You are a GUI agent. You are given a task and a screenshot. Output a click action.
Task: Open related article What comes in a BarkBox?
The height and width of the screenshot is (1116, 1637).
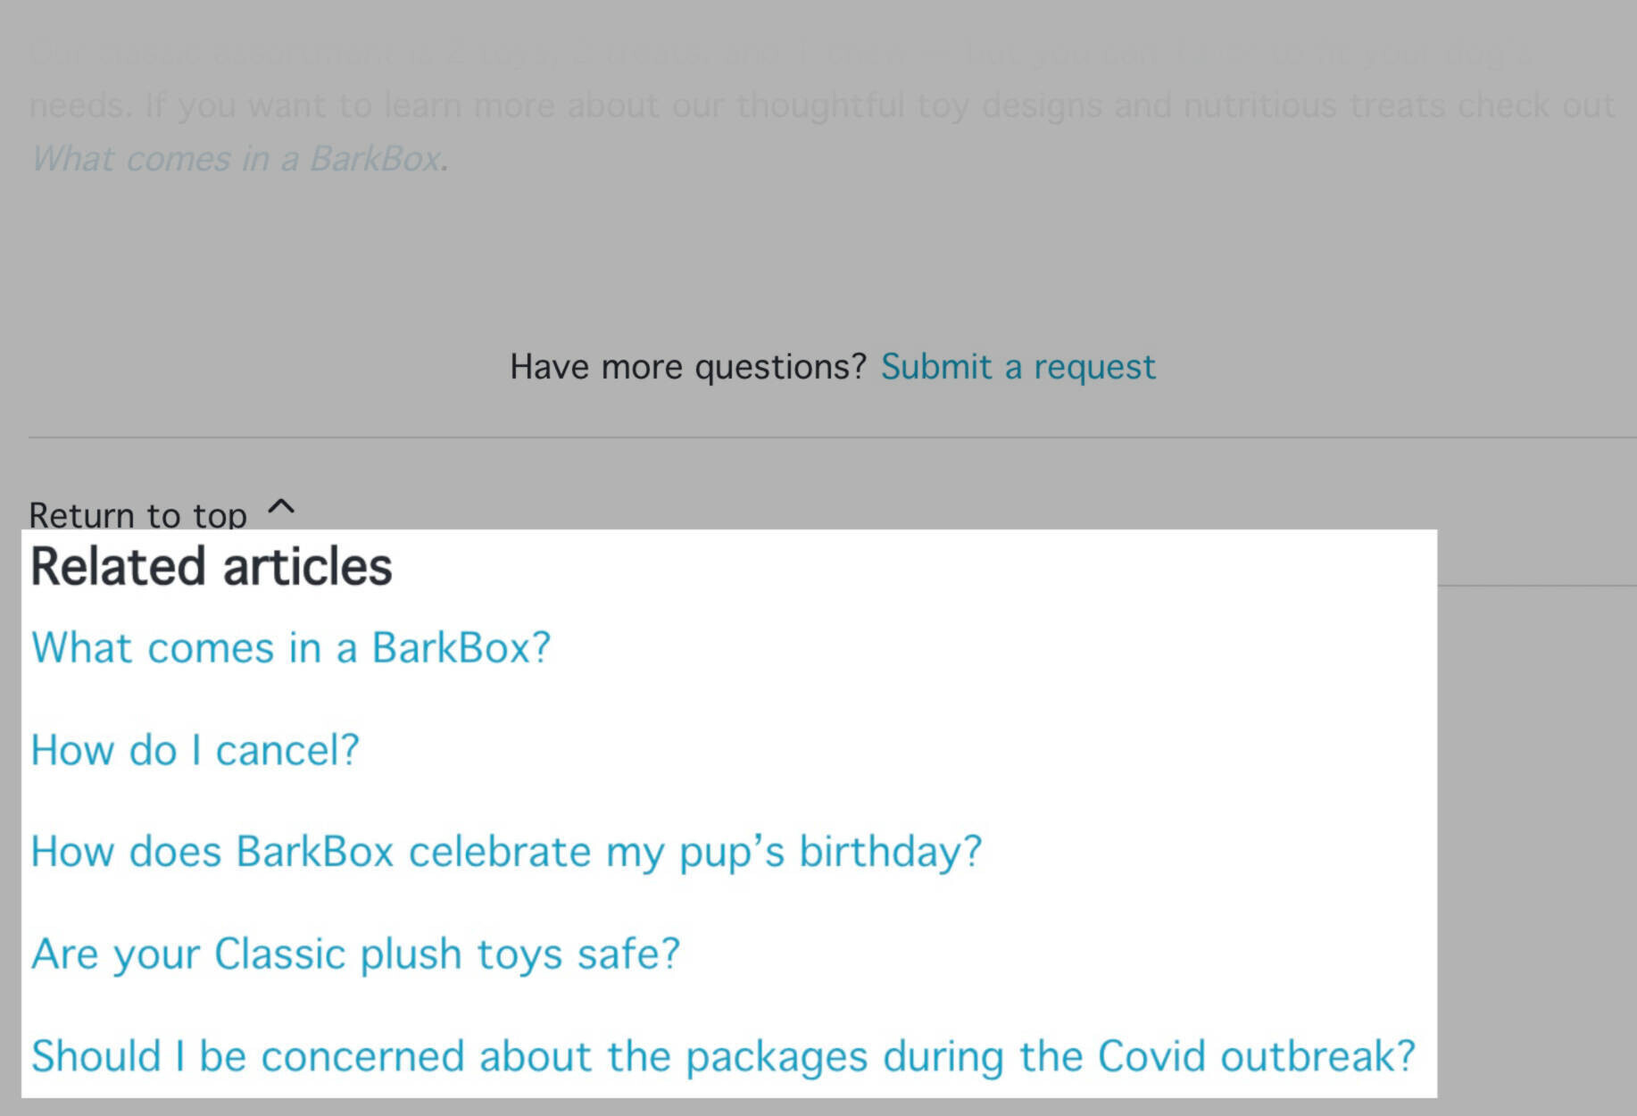coord(291,648)
